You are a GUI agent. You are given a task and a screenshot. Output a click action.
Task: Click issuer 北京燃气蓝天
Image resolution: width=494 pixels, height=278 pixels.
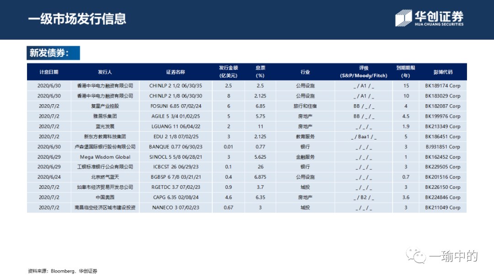point(105,177)
